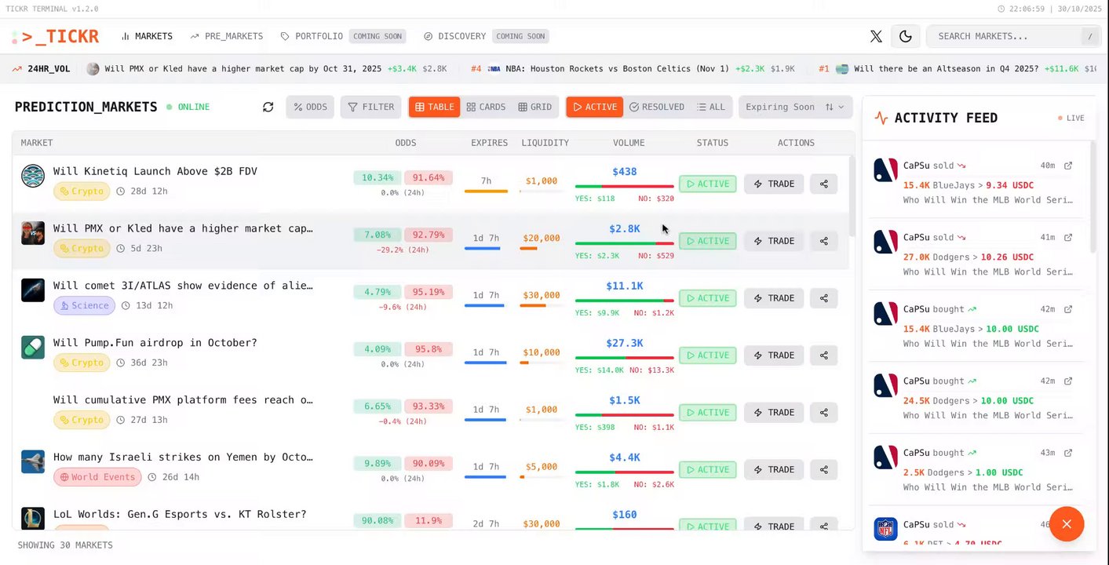
Task: Sort by the EXPIRES column header
Action: coord(489,143)
